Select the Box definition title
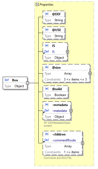 (x=15, y=80)
